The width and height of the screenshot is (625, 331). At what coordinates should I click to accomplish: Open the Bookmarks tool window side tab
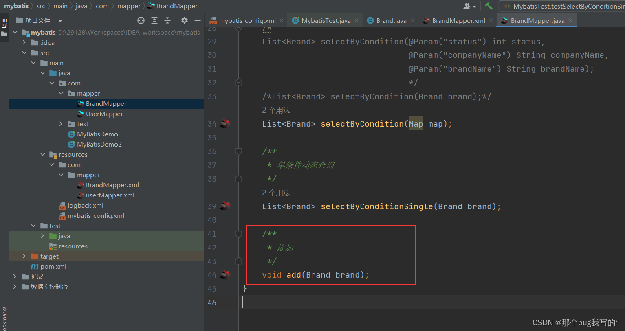4,319
